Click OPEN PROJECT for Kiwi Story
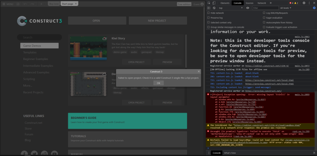 coord(136,62)
